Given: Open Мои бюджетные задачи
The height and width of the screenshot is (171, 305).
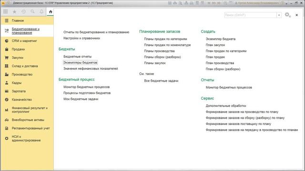Looking at the screenshot, I should 81,99.
